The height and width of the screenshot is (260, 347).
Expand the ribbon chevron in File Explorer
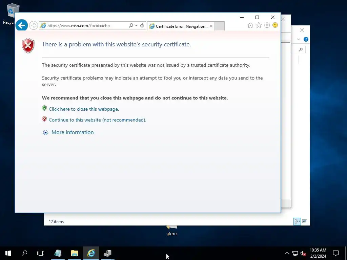[x=298, y=39]
